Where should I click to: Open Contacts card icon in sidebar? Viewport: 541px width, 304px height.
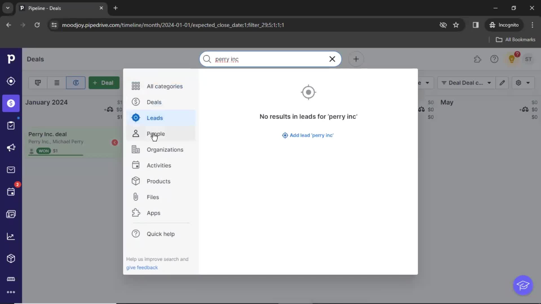[11, 214]
